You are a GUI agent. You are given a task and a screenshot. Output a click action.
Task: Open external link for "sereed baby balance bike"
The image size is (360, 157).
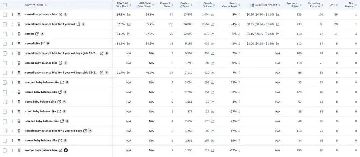pyautogui.click(x=60, y=15)
